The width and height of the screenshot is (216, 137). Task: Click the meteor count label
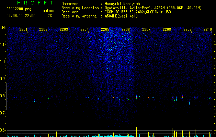click(x=49, y=11)
